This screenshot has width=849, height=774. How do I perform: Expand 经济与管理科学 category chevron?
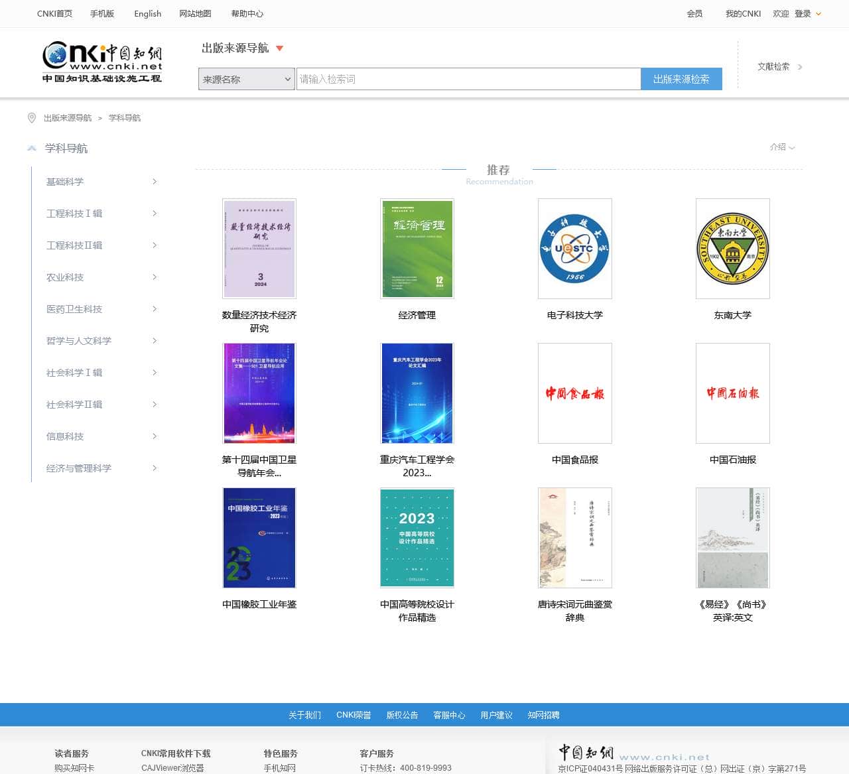pyautogui.click(x=155, y=468)
